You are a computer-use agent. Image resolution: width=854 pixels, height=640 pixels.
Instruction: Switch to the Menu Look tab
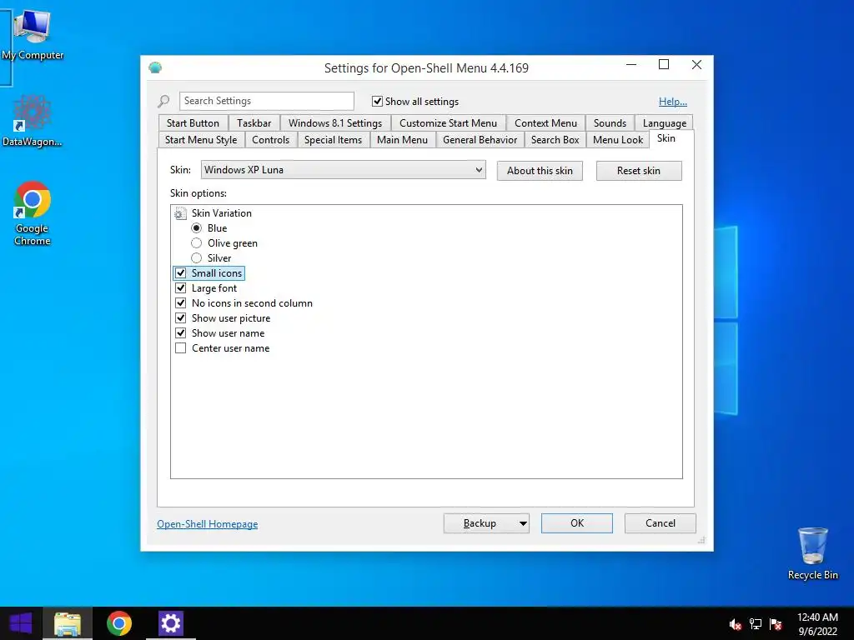(618, 140)
